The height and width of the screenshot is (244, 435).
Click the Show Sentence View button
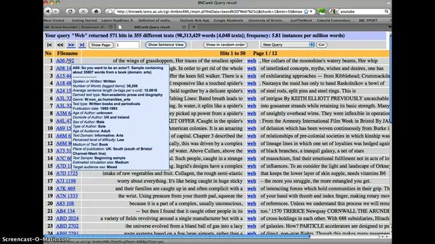166,45
